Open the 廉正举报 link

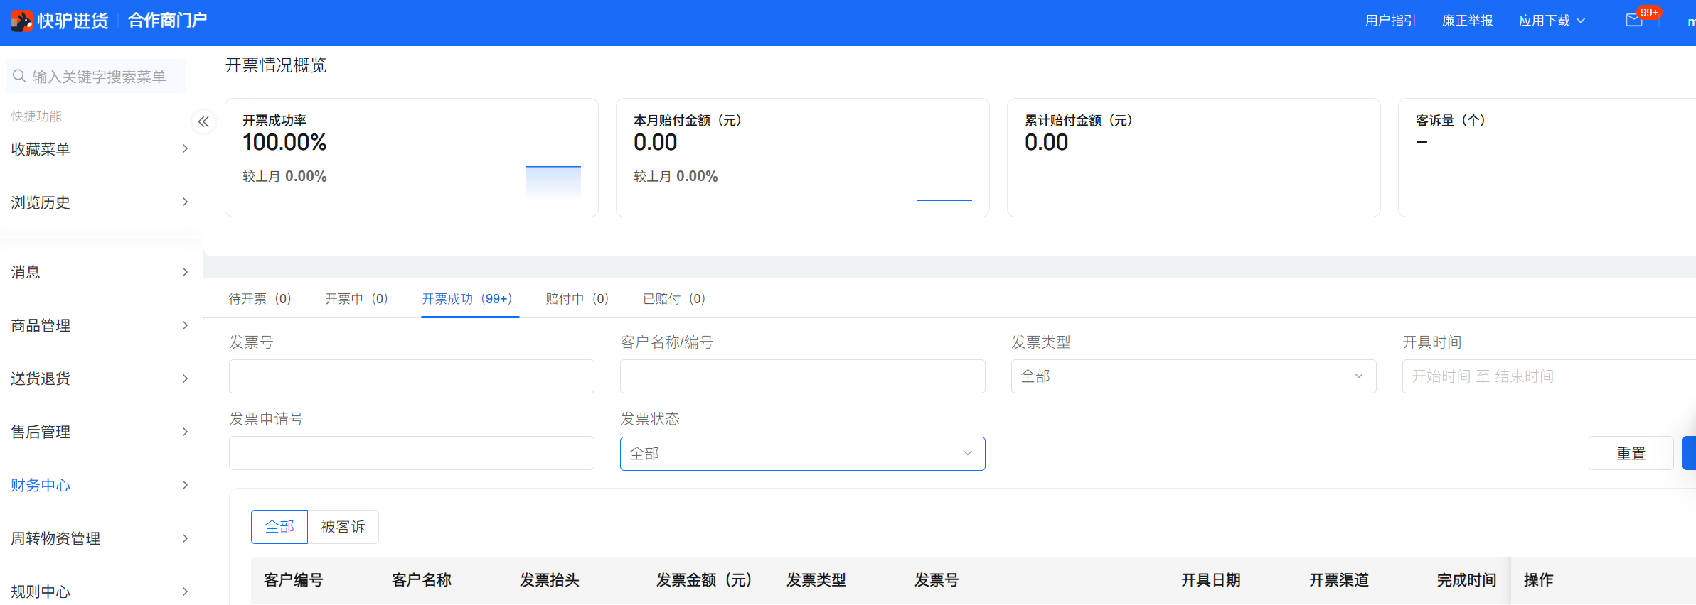pyautogui.click(x=1467, y=21)
